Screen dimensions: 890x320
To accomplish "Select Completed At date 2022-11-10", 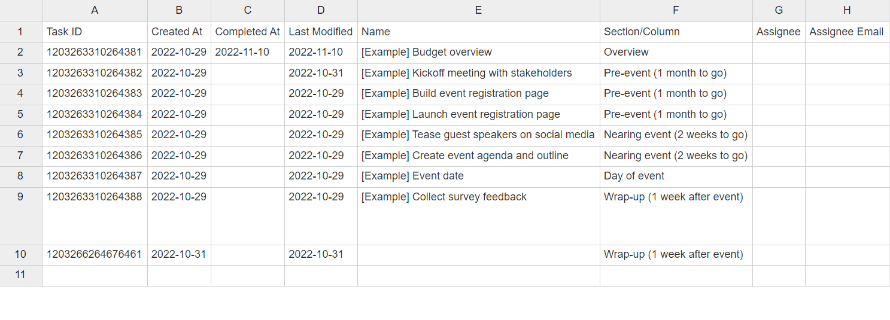I will coord(242,53).
